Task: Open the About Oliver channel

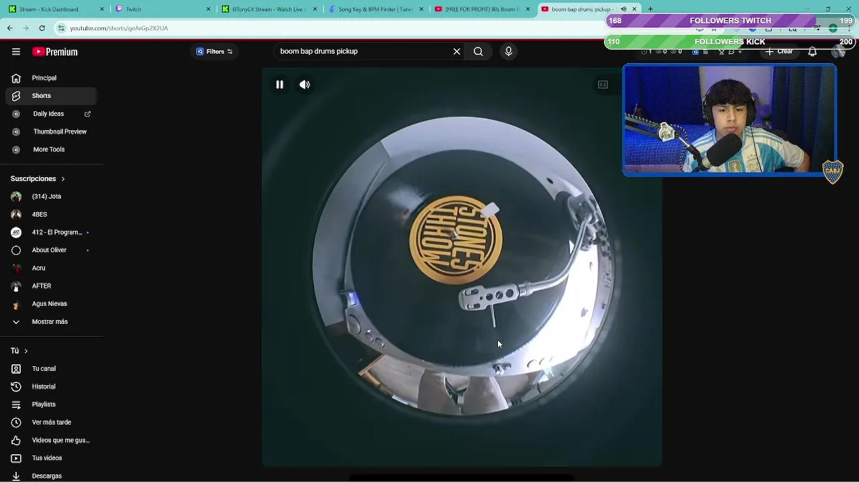Action: point(51,250)
